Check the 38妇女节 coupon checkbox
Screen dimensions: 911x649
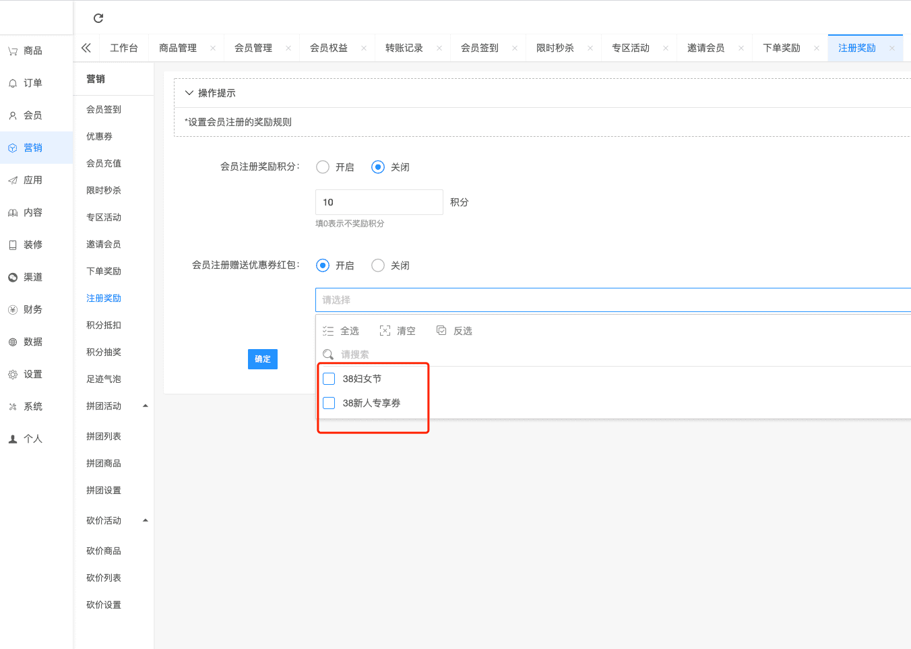[x=329, y=379]
